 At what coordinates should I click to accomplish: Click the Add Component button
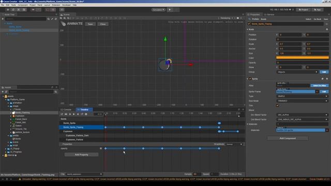(288, 138)
